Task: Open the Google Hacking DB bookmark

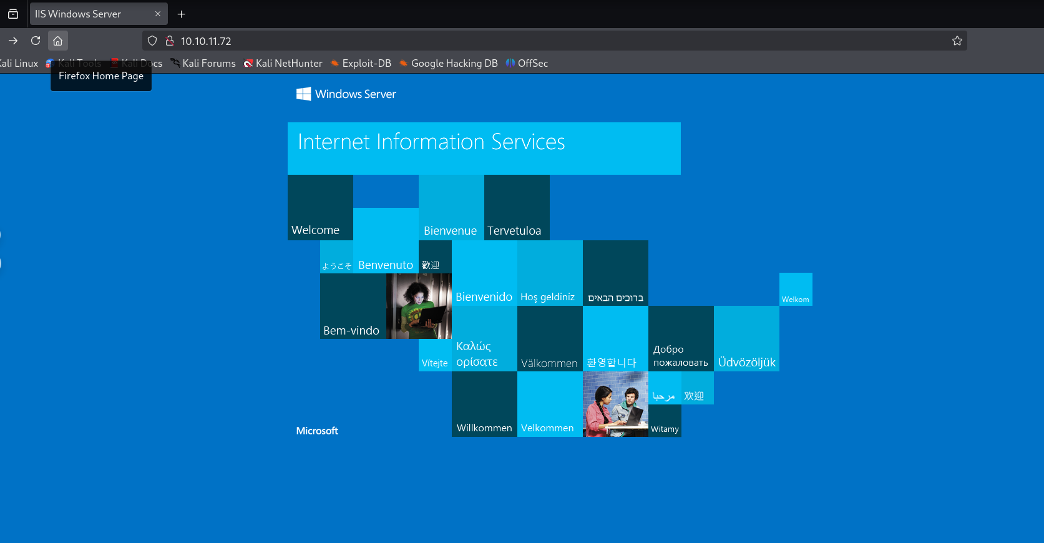Action: click(448, 64)
